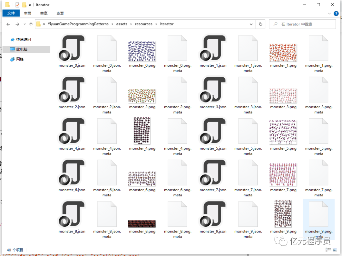Click the 在 Iterator 中搜索 search box
The width and height of the screenshot is (342, 256).
(302, 24)
